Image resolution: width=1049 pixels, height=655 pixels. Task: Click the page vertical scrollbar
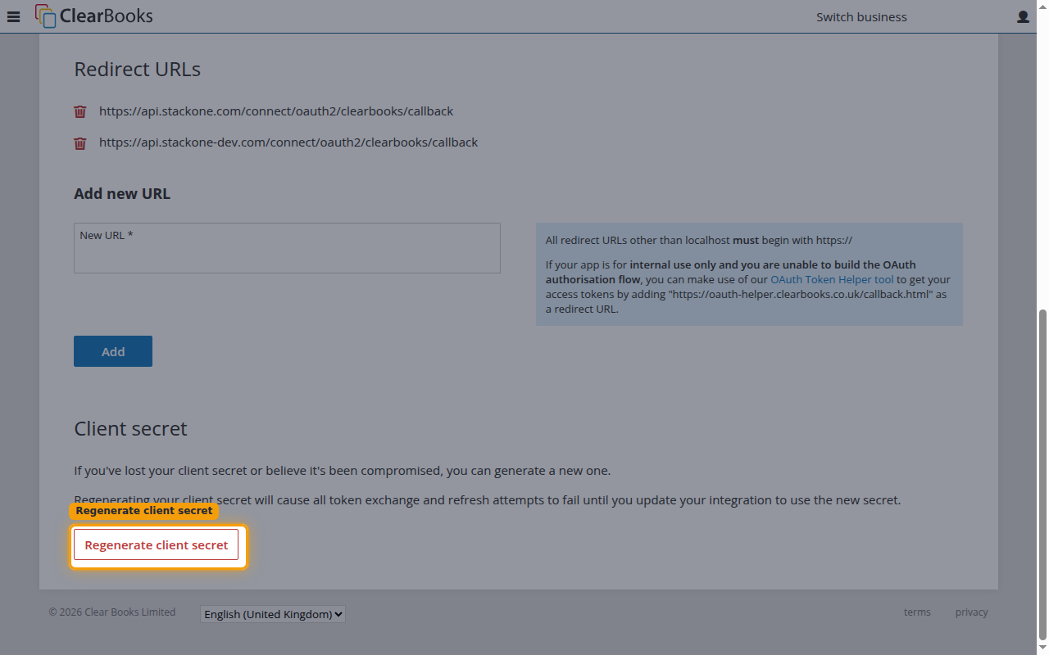tap(1042, 475)
